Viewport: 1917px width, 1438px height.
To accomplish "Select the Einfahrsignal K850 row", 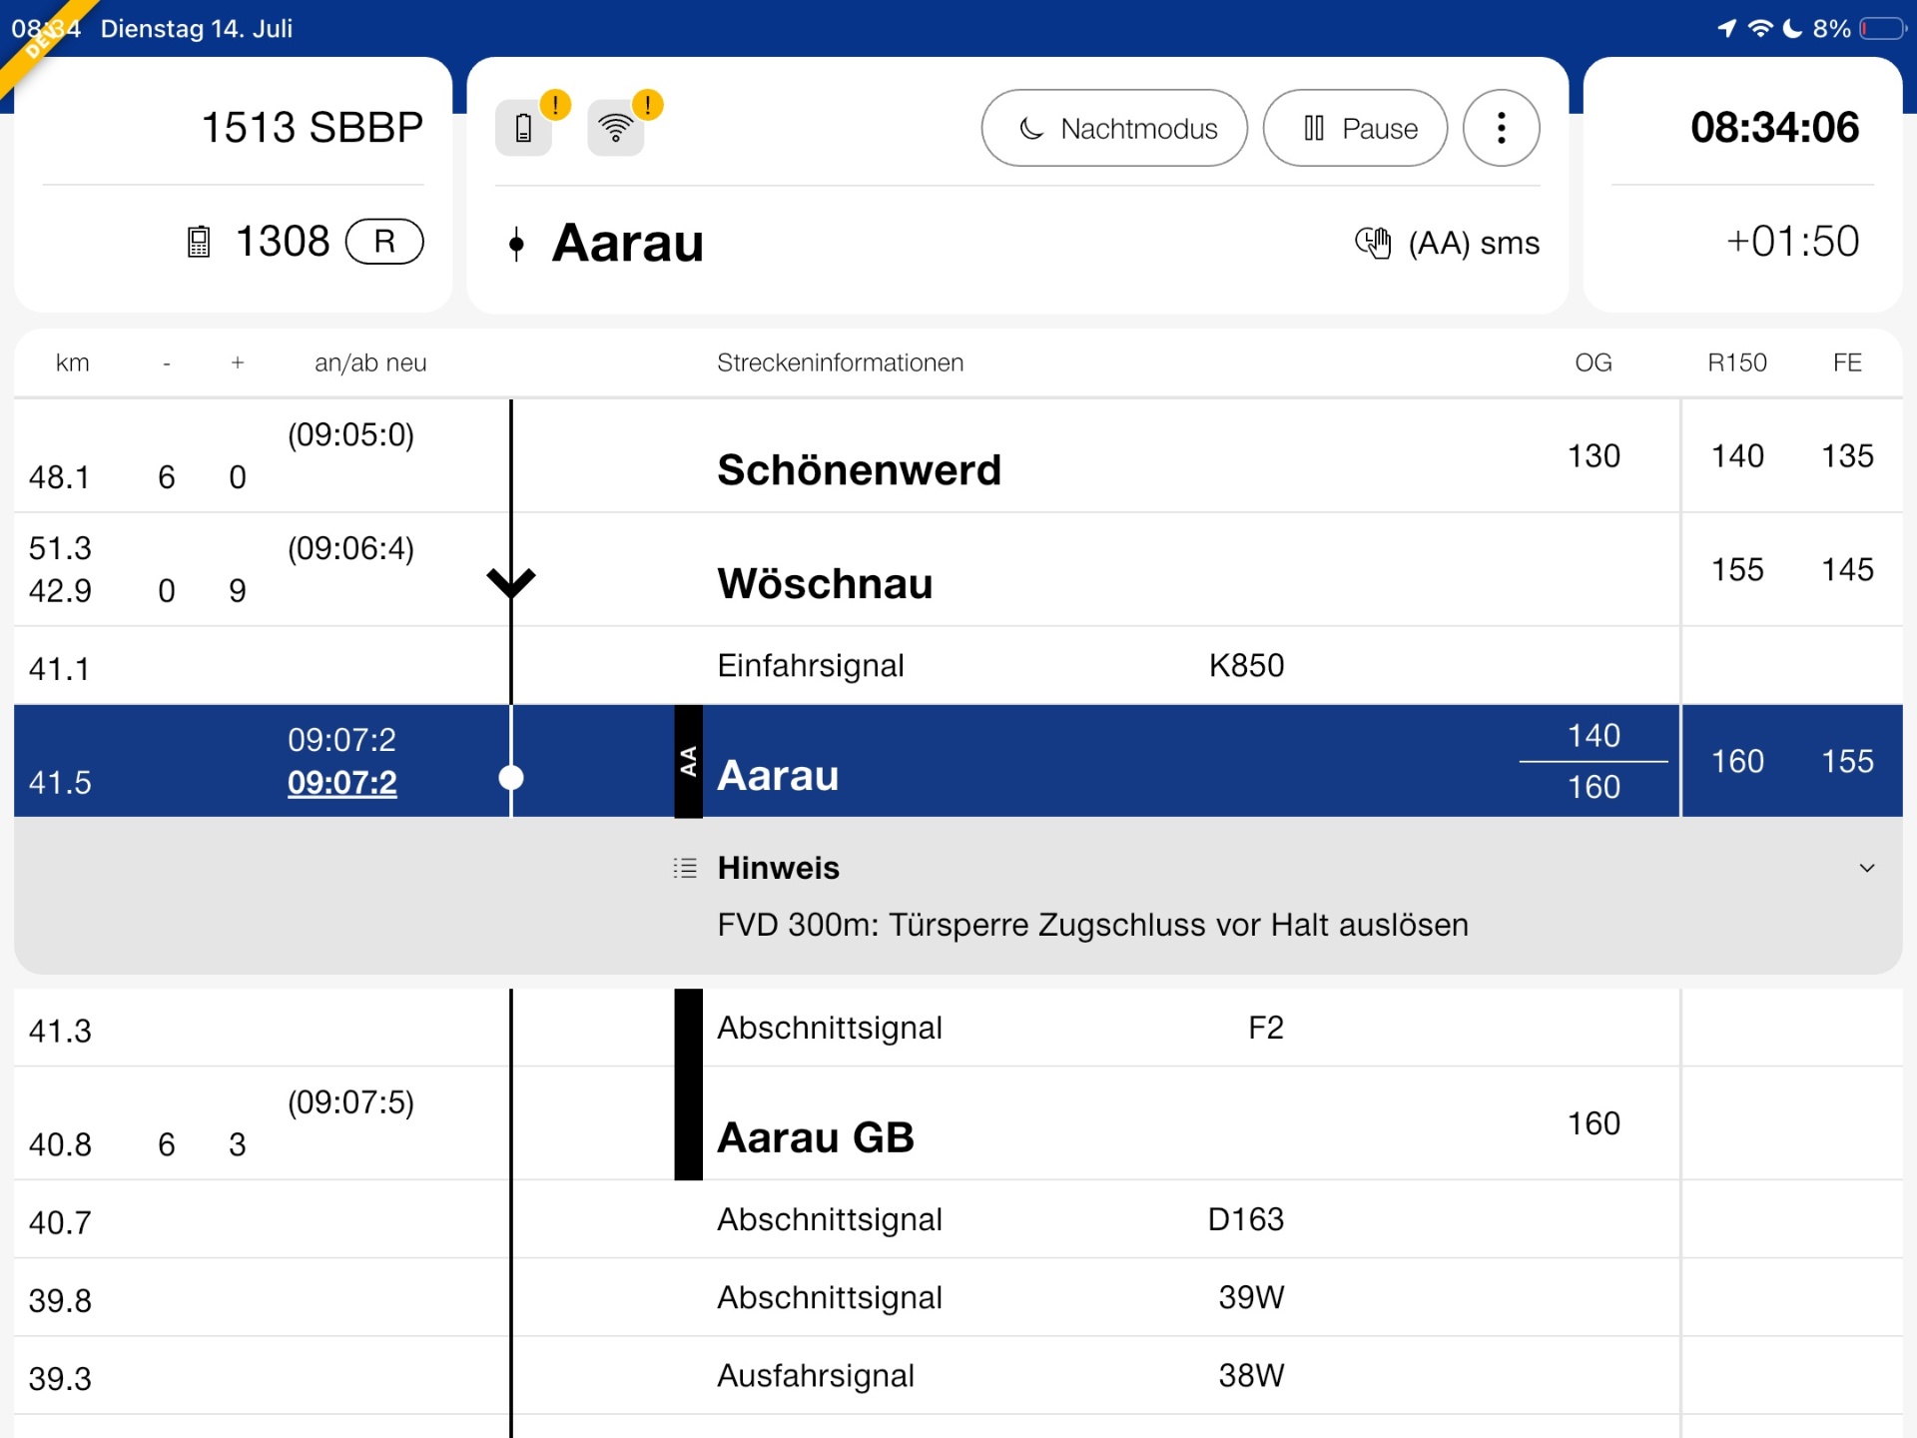I will click(x=958, y=666).
